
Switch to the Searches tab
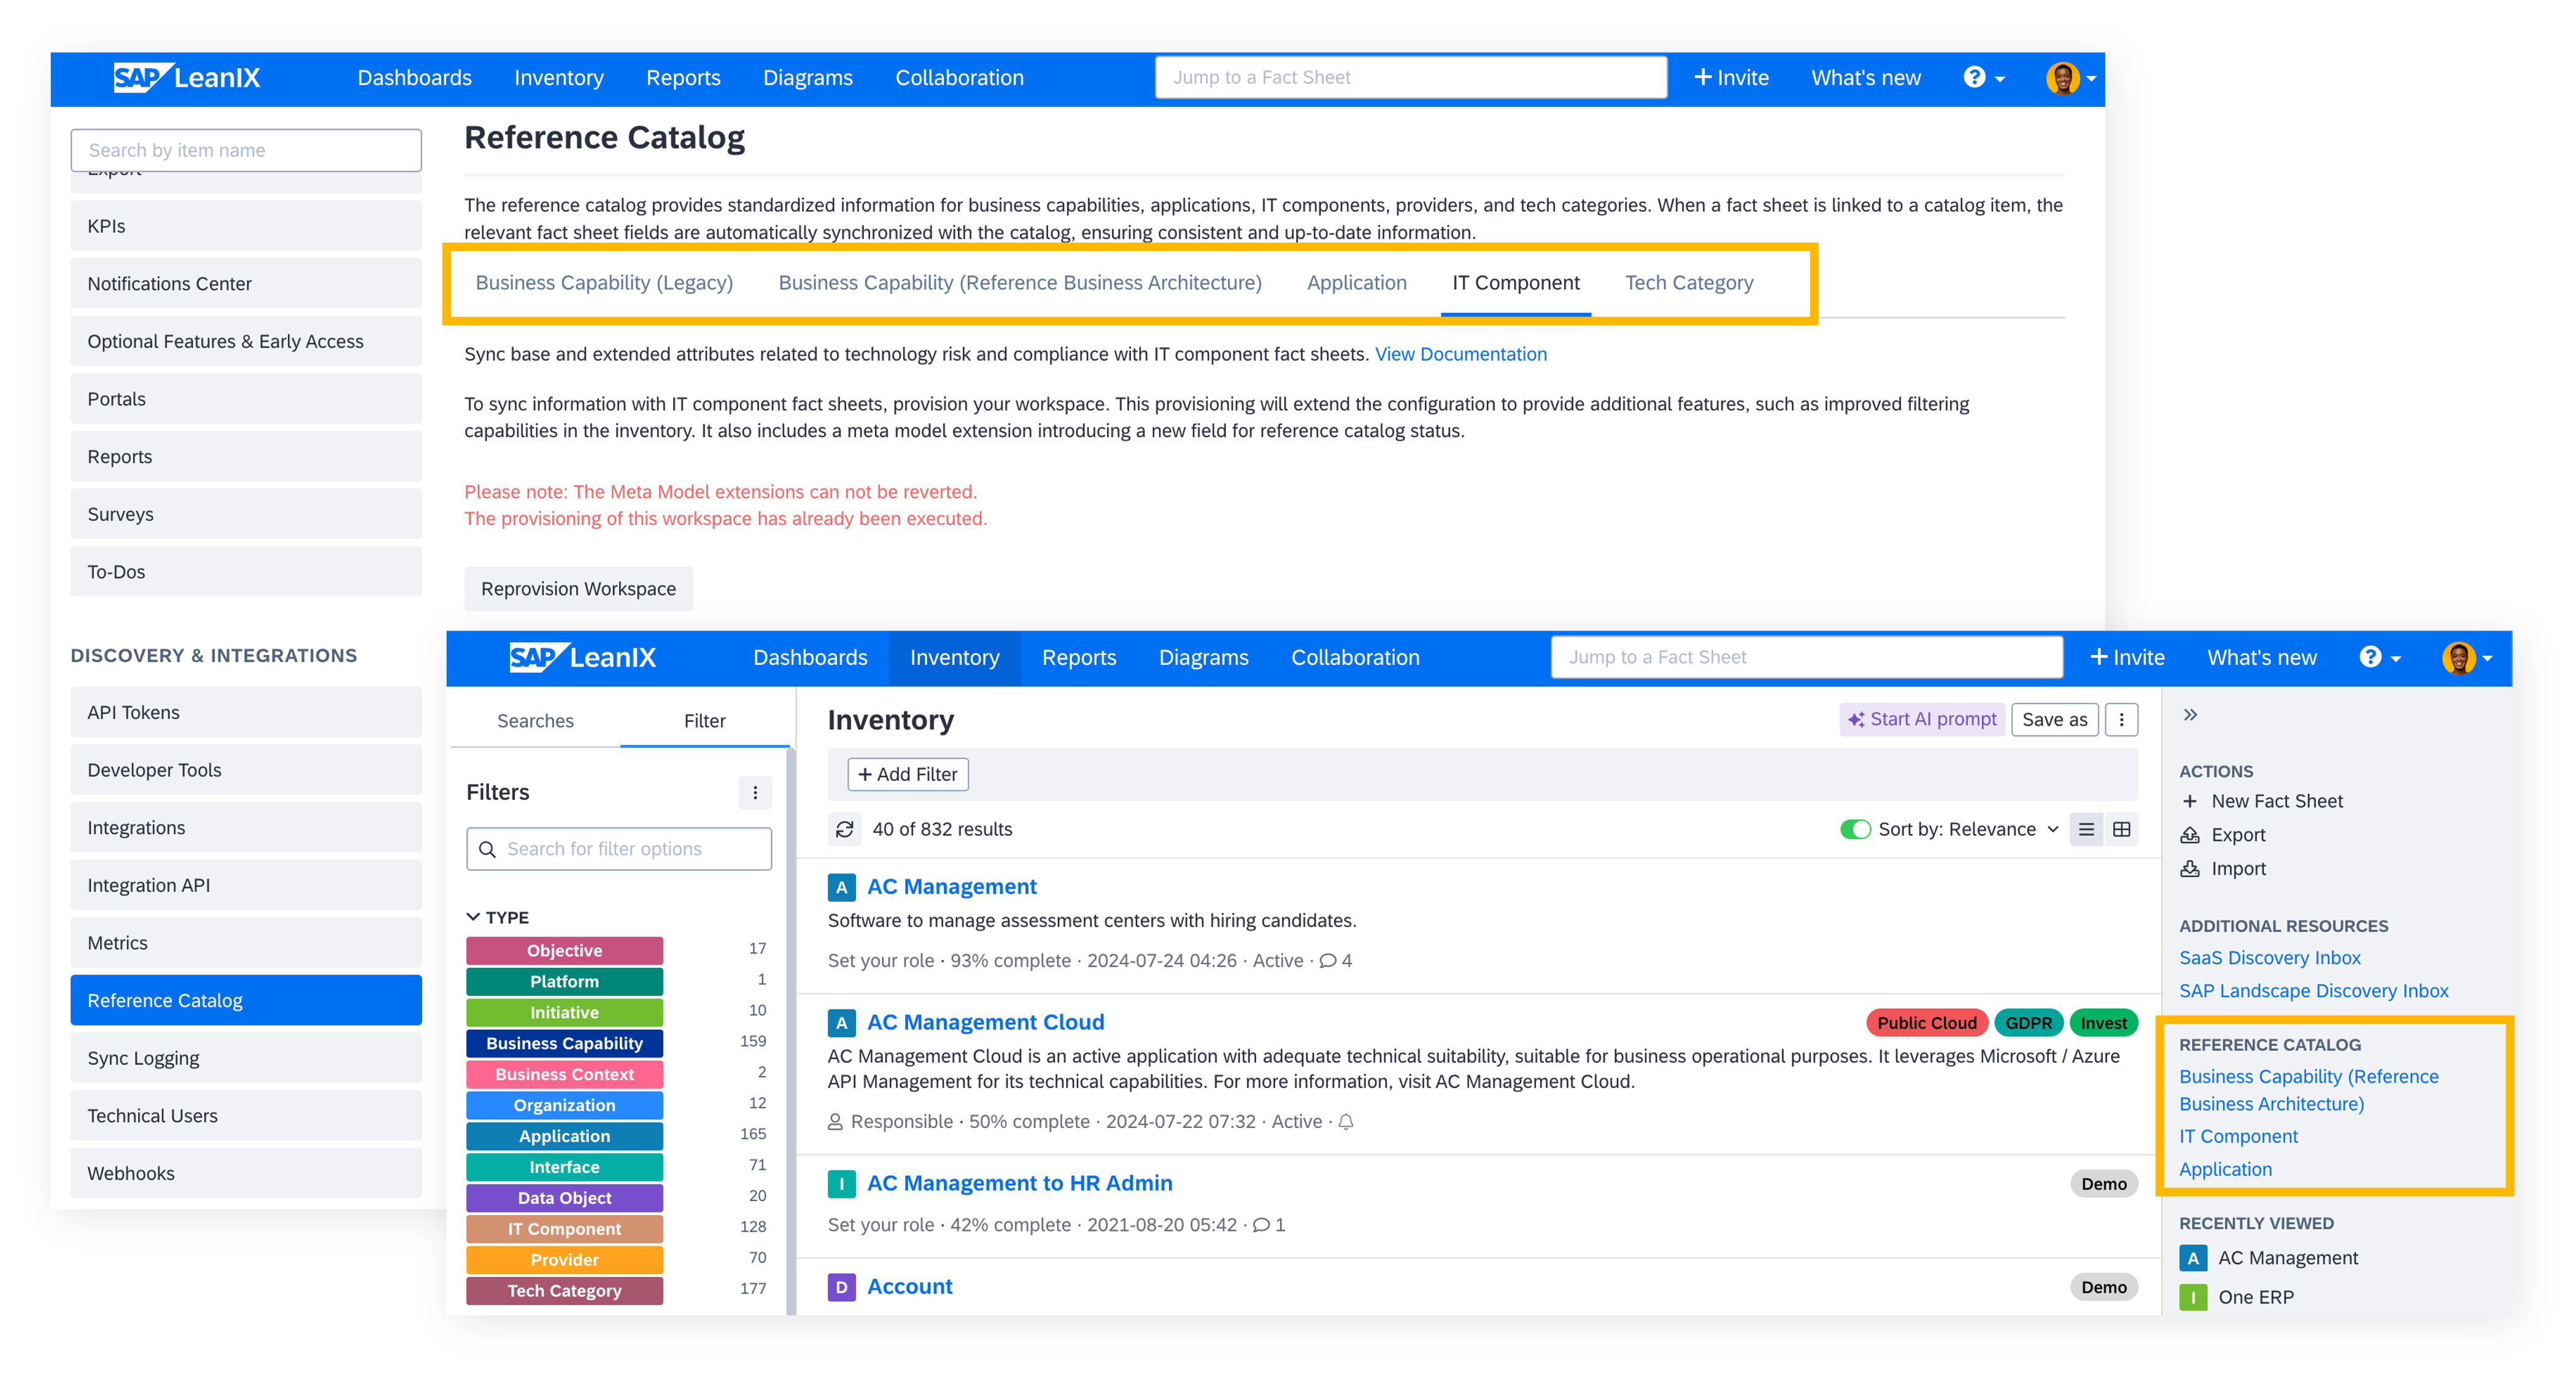(535, 721)
